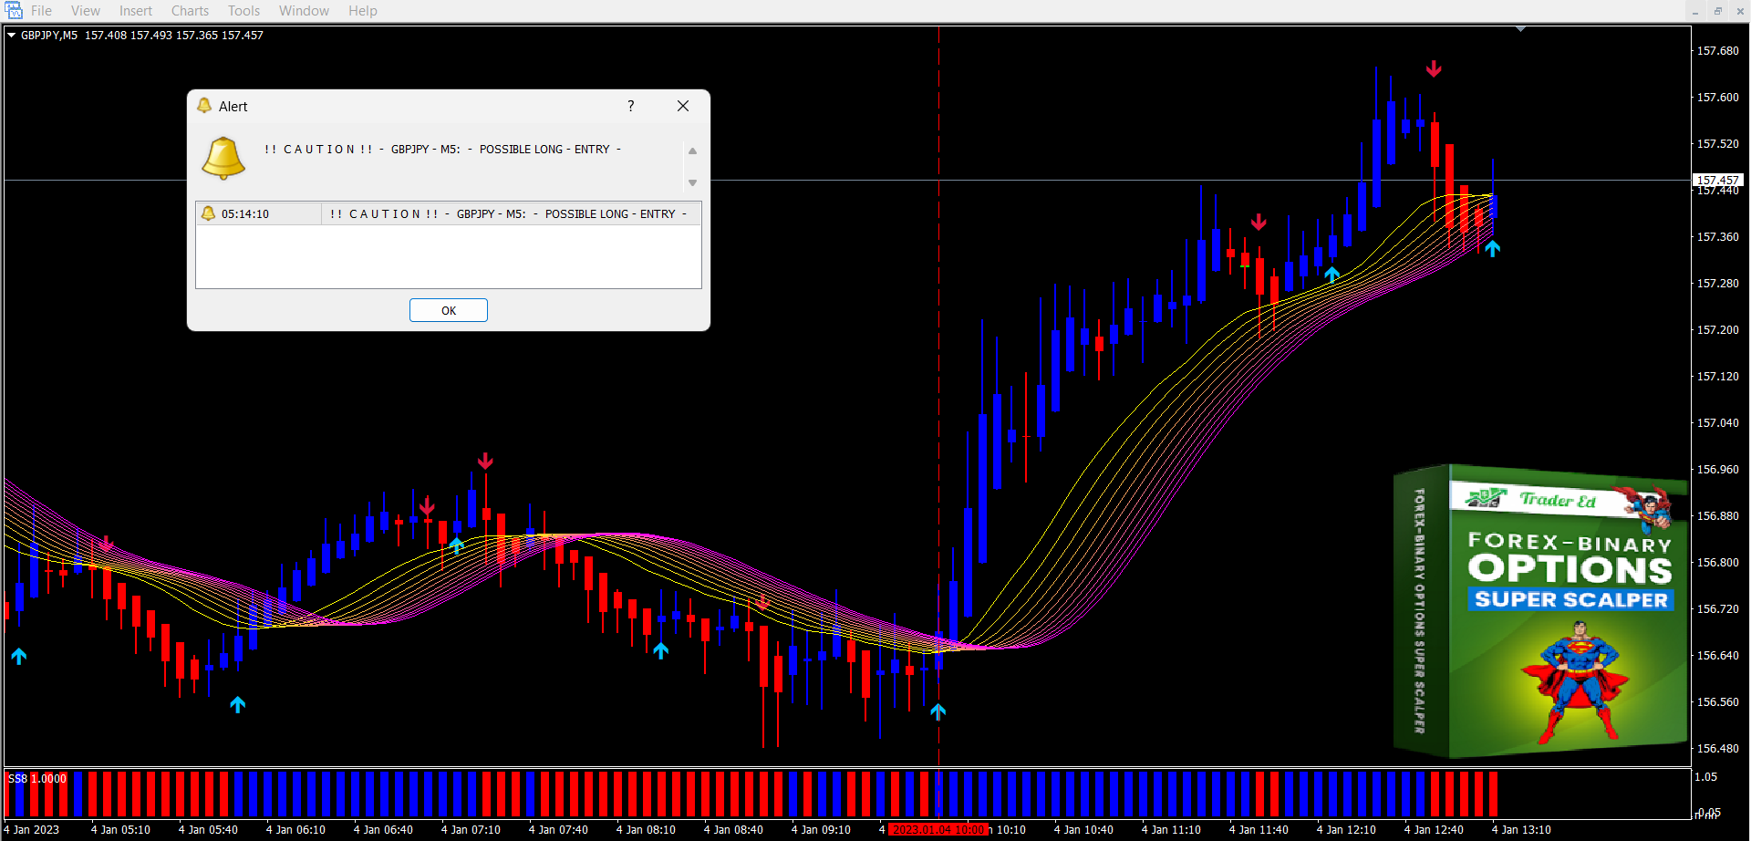Click the red sell arrow above the highest candle
Screen dimensions: 1751x841
pyautogui.click(x=1434, y=69)
